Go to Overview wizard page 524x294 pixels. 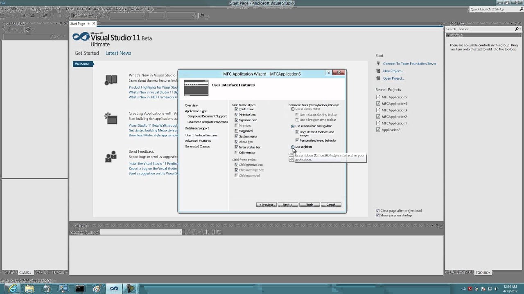tap(191, 105)
